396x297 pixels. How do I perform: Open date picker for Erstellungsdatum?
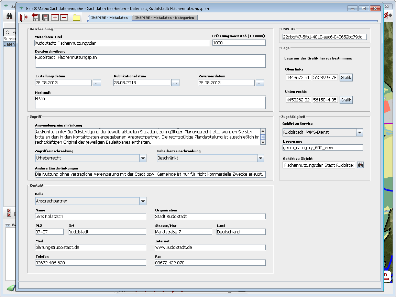tap(97, 83)
